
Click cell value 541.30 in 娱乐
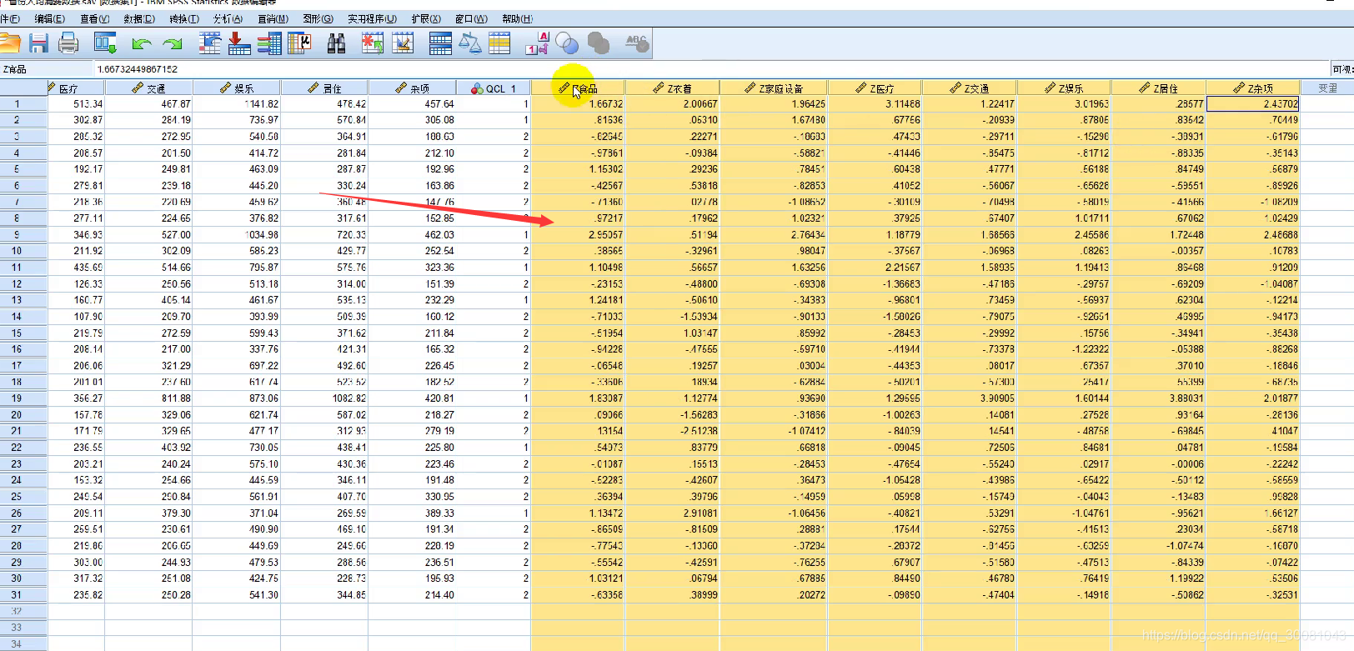point(237,595)
